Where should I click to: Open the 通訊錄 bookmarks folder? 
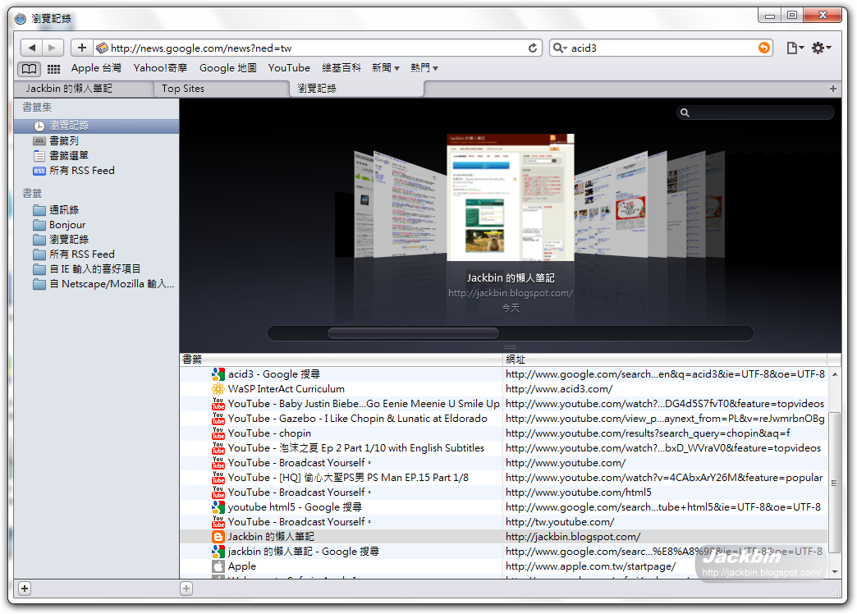point(96,210)
